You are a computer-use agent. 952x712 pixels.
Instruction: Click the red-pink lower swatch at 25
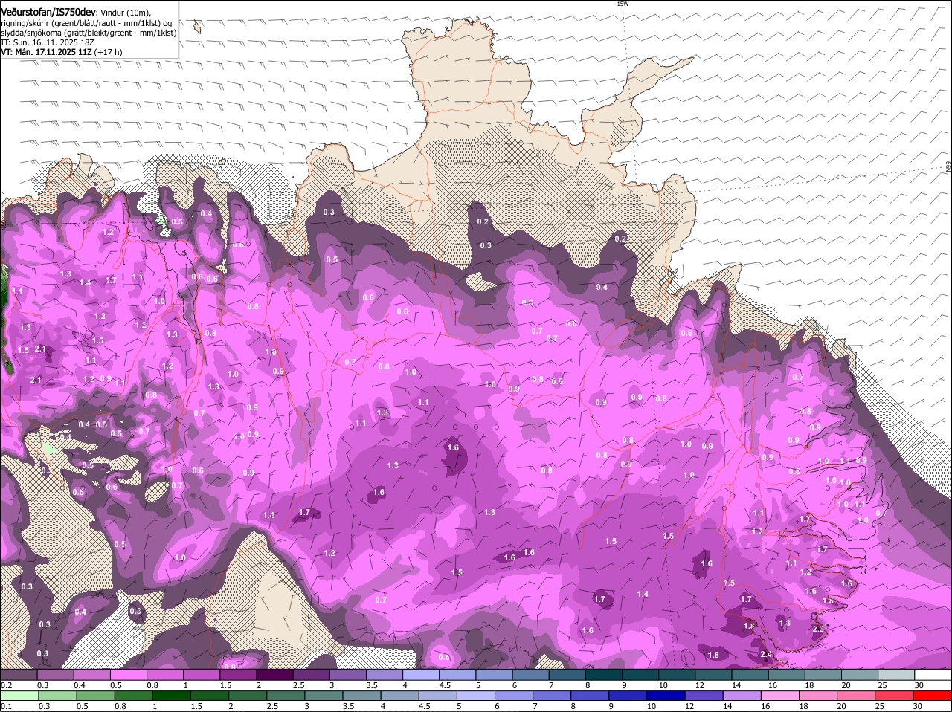point(895,696)
